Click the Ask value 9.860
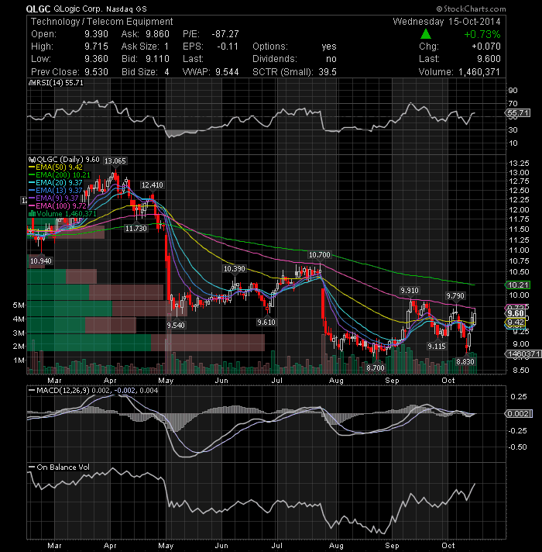The height and width of the screenshot is (552, 542). (x=157, y=34)
